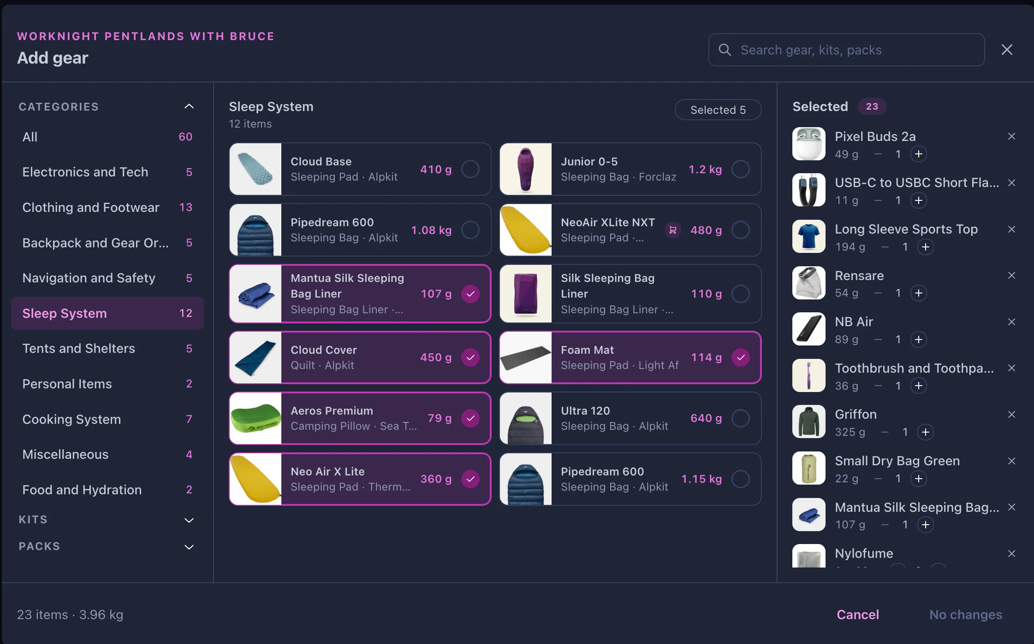This screenshot has height=644, width=1034.
Task: Click the Cancel button
Action: click(858, 615)
